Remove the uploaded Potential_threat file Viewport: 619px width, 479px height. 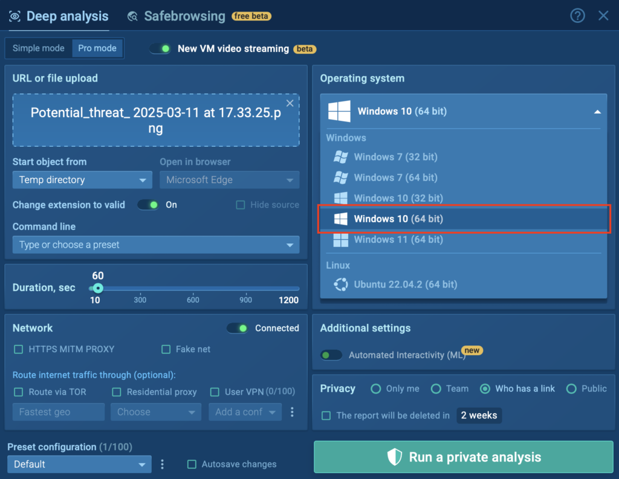(x=290, y=103)
